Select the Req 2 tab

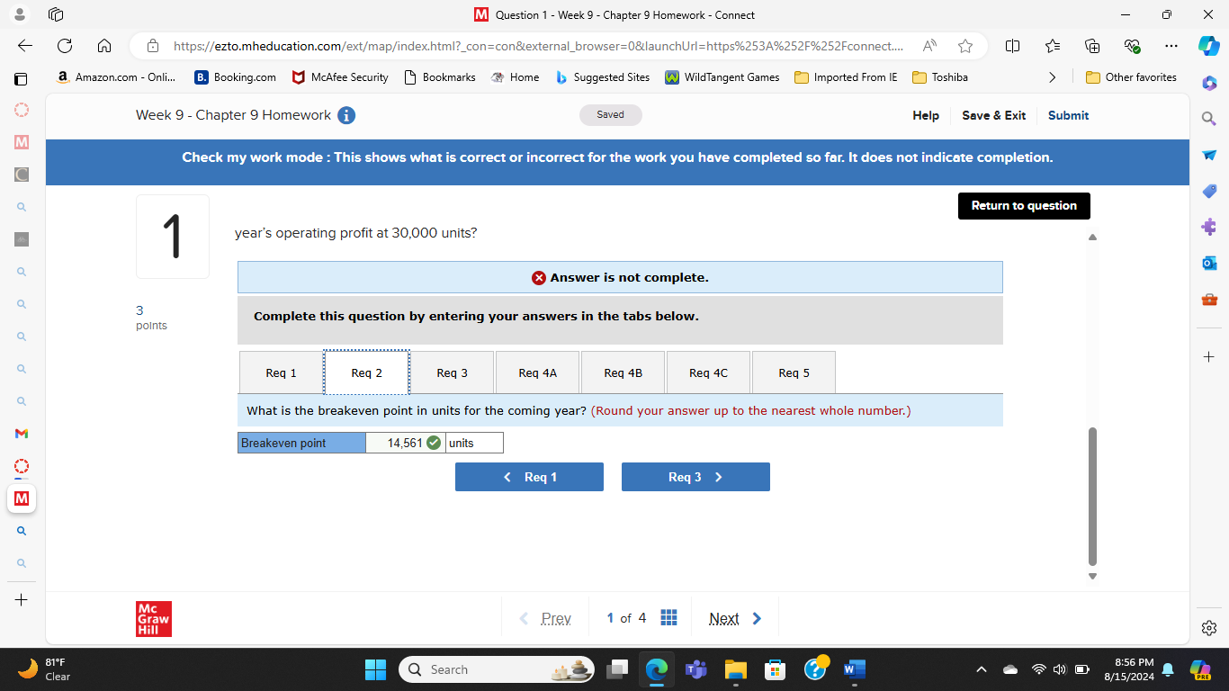coord(367,372)
